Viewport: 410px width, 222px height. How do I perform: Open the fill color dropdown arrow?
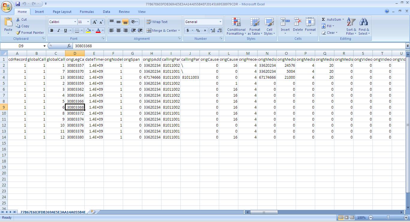pos(93,31)
